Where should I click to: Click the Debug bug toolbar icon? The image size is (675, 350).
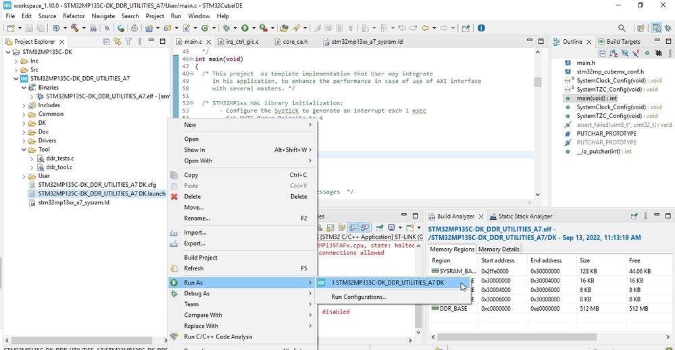[x=226, y=28]
